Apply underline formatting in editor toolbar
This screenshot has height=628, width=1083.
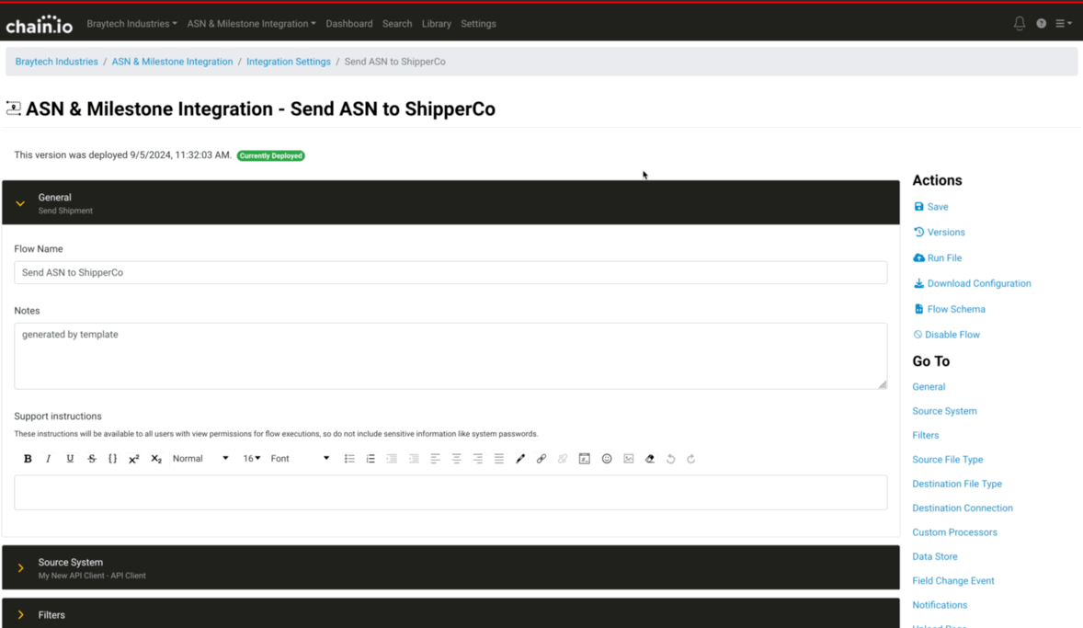70,459
